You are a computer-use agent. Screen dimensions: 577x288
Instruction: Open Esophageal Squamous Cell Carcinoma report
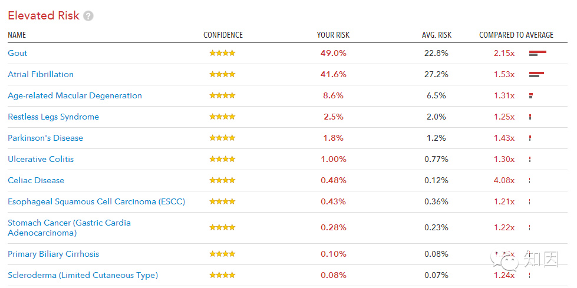pyautogui.click(x=96, y=201)
